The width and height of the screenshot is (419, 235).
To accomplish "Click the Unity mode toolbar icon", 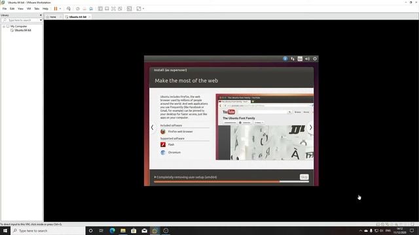I will pyautogui.click(x=120, y=8).
